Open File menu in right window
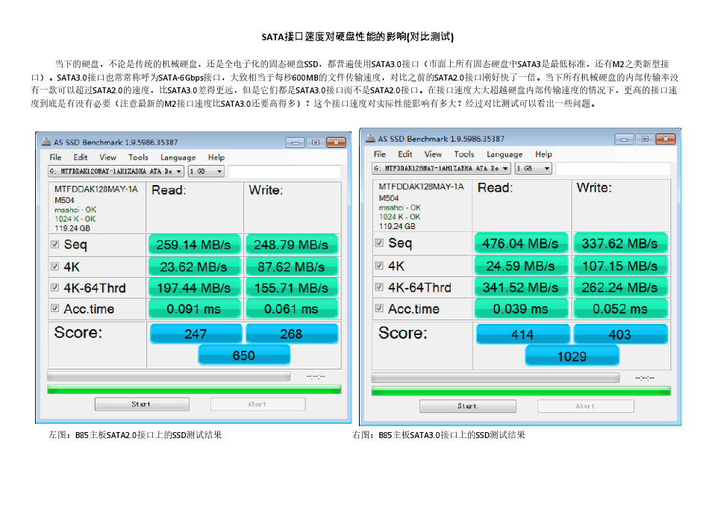This screenshot has width=715, height=506. click(379, 154)
